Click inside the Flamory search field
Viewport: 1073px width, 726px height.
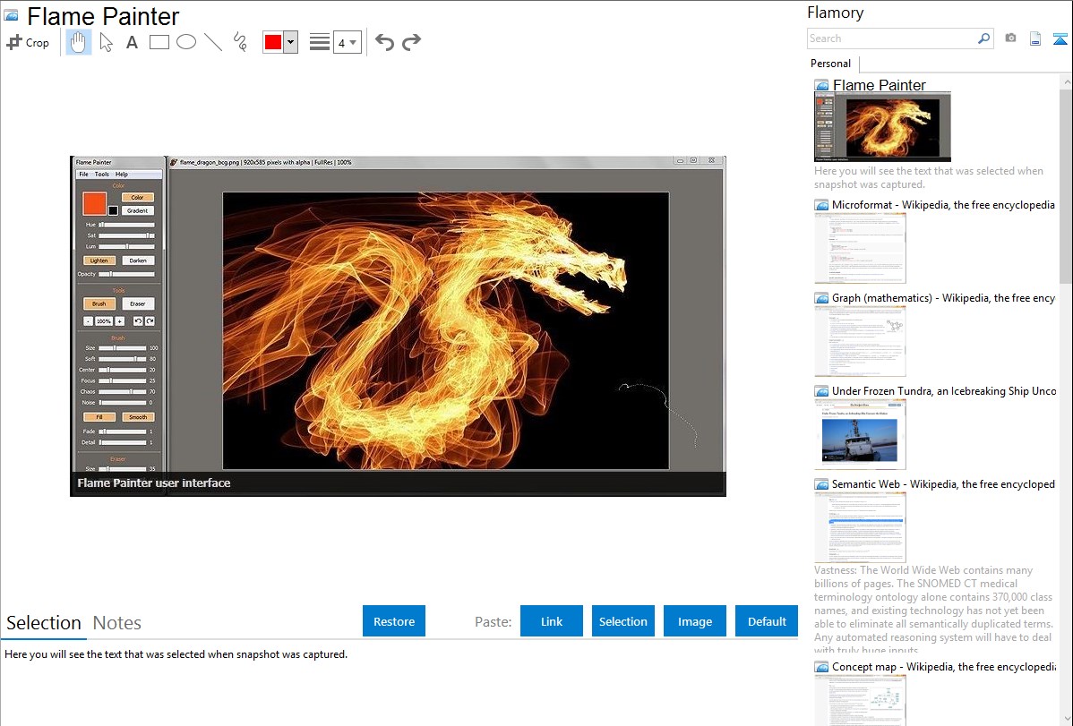(x=892, y=38)
